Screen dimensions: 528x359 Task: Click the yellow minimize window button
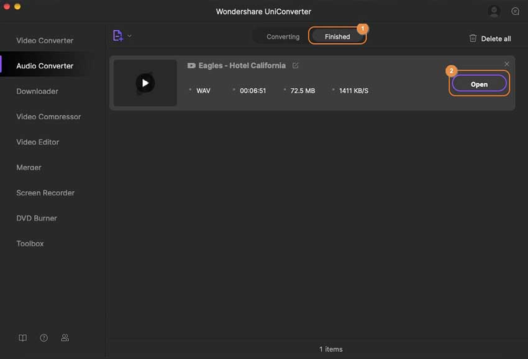(x=17, y=6)
